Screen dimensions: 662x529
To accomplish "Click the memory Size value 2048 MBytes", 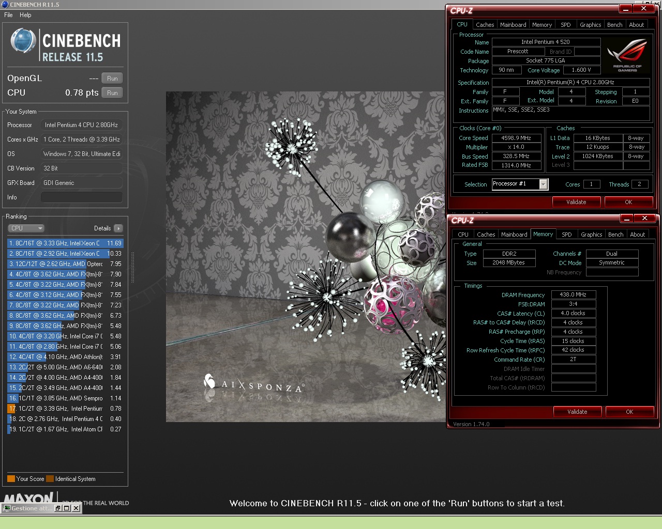I will pyautogui.click(x=509, y=262).
